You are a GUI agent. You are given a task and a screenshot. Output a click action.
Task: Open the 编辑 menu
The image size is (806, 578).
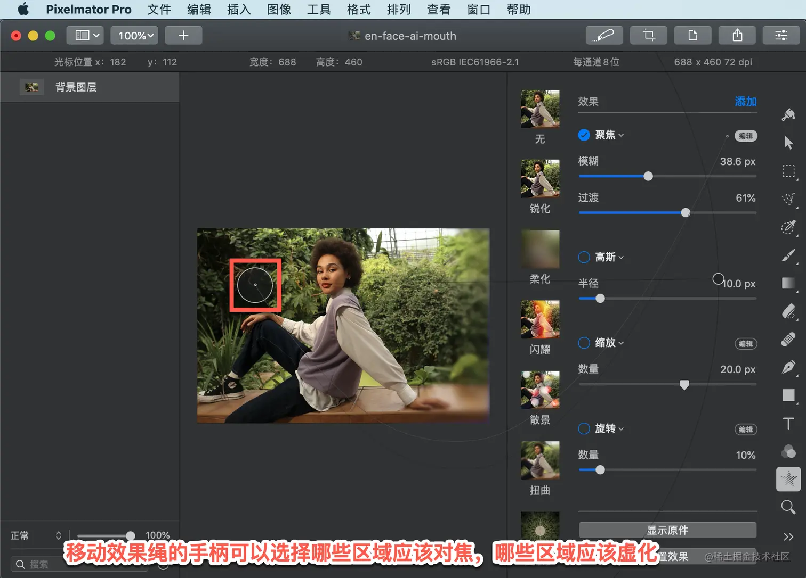[199, 9]
